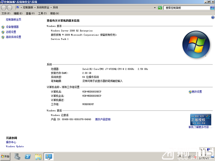215x161 pixels.
Task: Open the 工具(T) menu
Action: coord(42,13)
